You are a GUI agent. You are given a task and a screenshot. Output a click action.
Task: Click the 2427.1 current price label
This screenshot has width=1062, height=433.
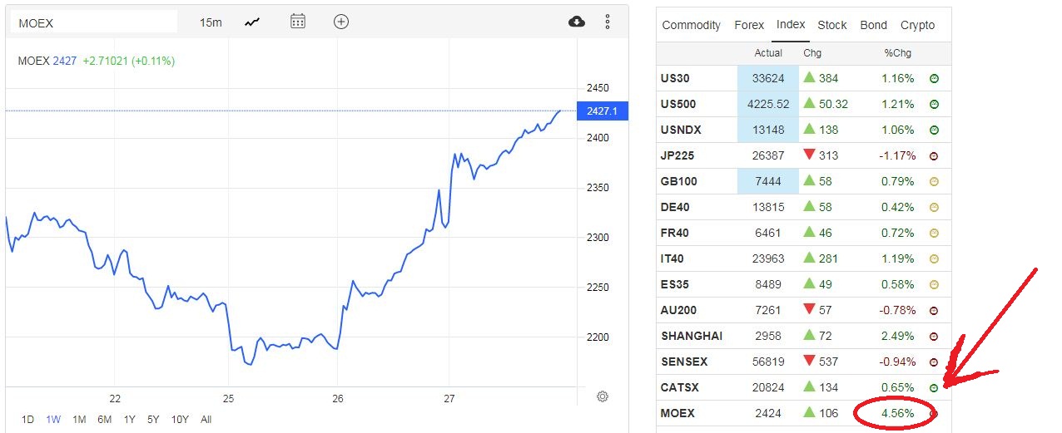pyautogui.click(x=602, y=111)
